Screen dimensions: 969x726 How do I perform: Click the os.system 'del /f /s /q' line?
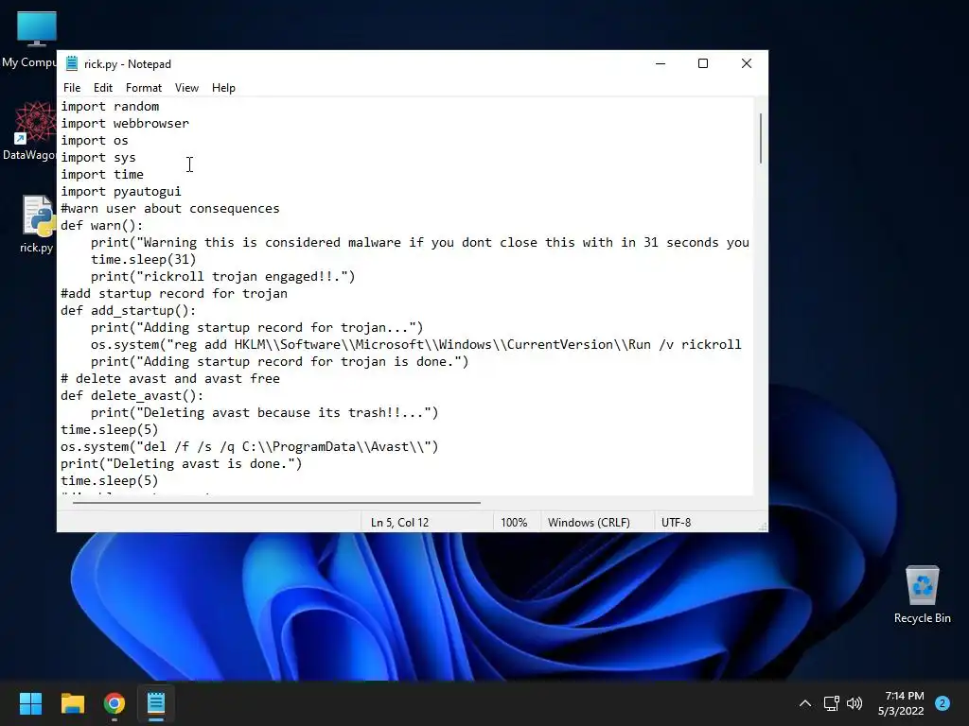pos(250,446)
